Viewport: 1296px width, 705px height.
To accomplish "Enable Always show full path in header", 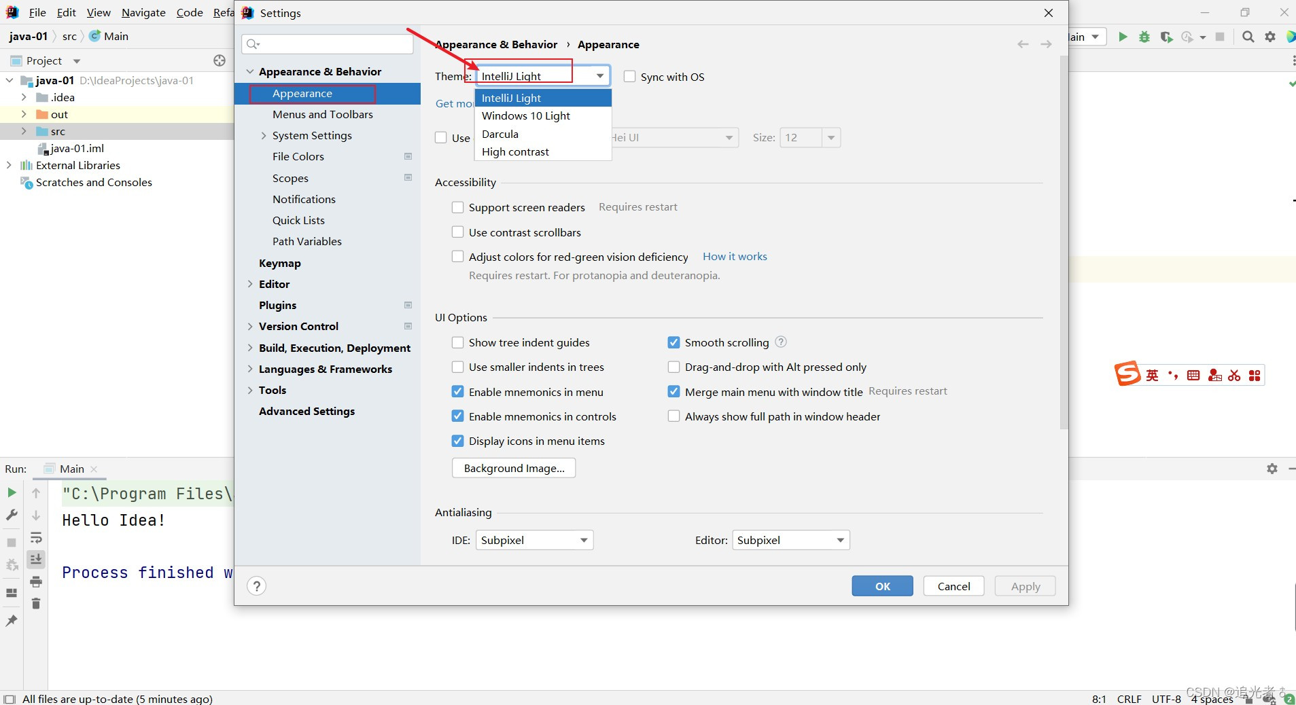I will pos(673,416).
